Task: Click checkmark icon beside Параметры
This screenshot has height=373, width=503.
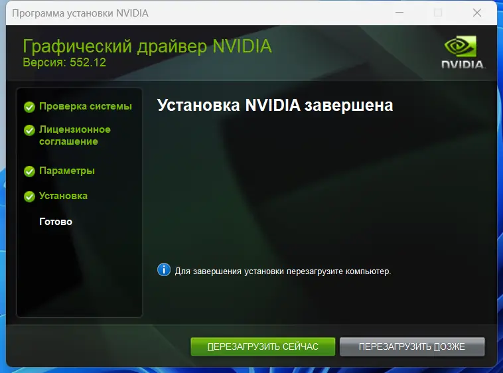Action: (x=29, y=171)
